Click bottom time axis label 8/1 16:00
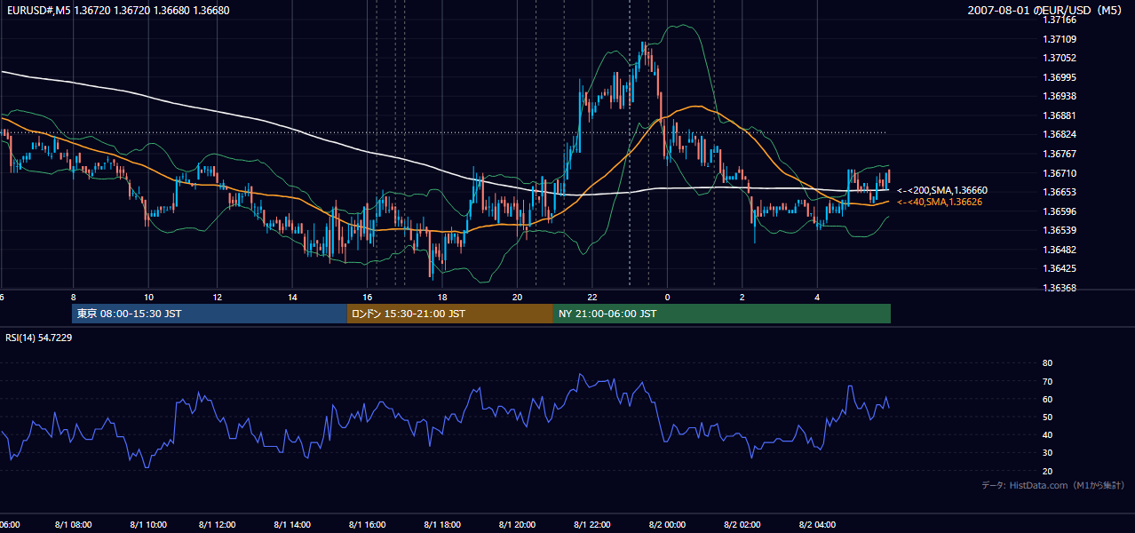1135x533 pixels. [369, 525]
